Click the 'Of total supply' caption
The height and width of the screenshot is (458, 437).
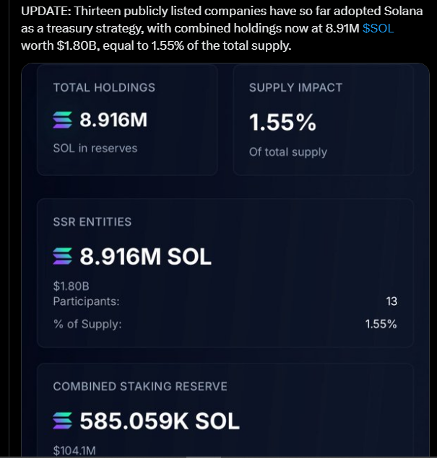287,152
